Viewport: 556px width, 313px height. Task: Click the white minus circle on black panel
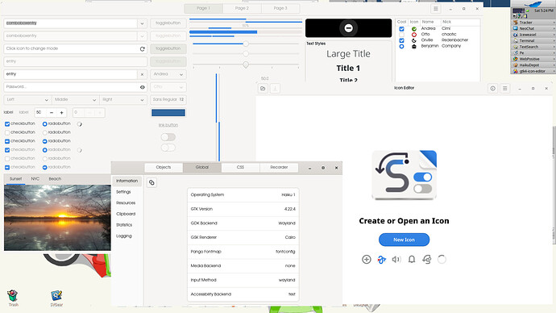349,28
